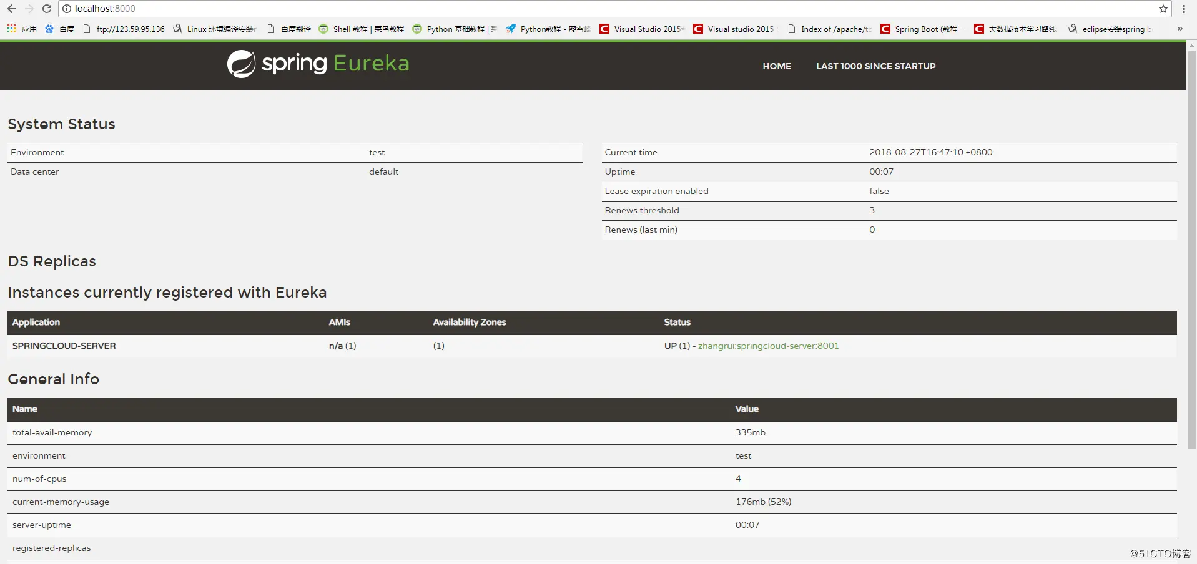
Task: Open the Index of /apache bookmark
Action: point(829,29)
